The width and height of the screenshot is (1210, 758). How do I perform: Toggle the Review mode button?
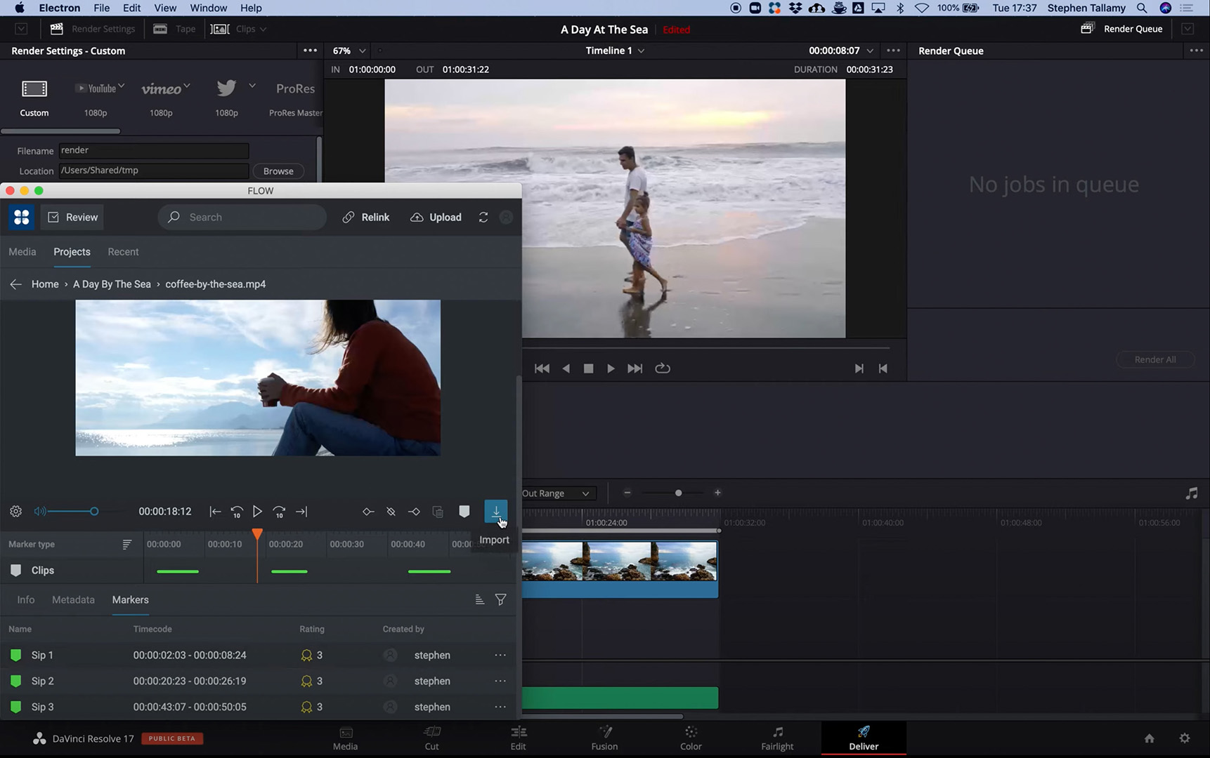tap(72, 217)
